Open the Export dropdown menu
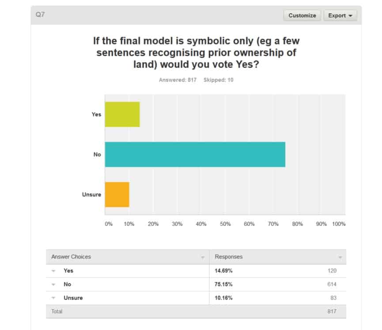Viewport: 382px width, 330px height. [x=340, y=15]
